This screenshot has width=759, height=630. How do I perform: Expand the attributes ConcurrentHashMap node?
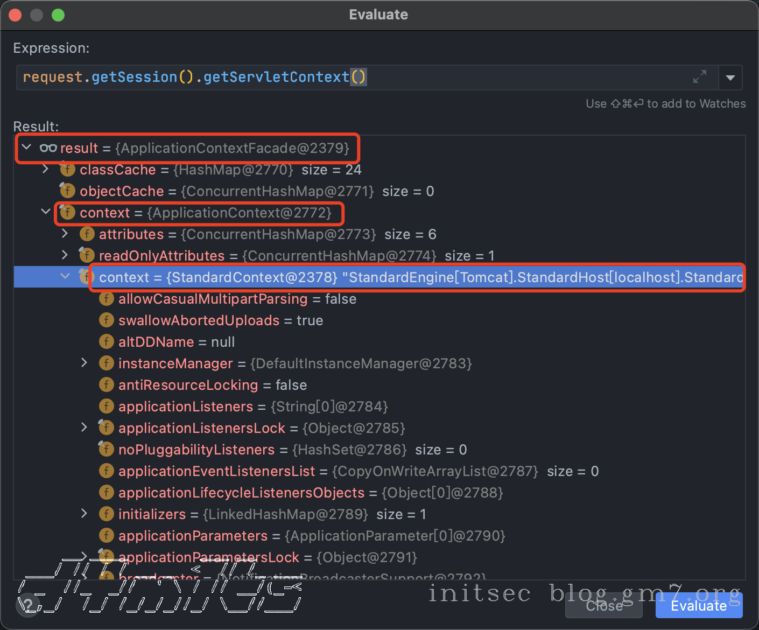coord(65,234)
